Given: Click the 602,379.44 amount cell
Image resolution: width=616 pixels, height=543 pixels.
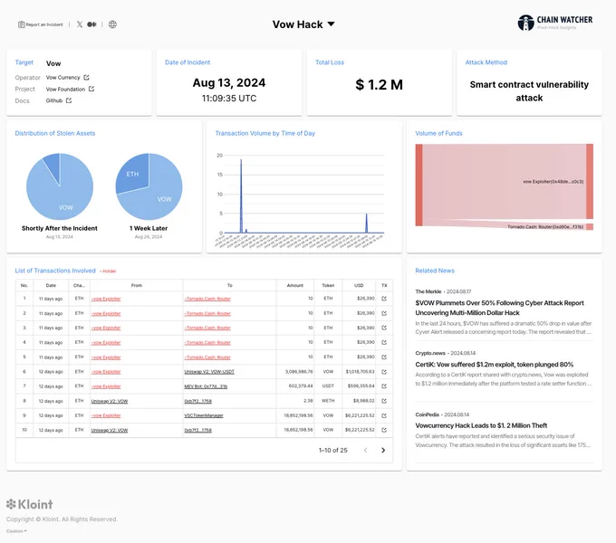Looking at the screenshot, I should (301, 386).
